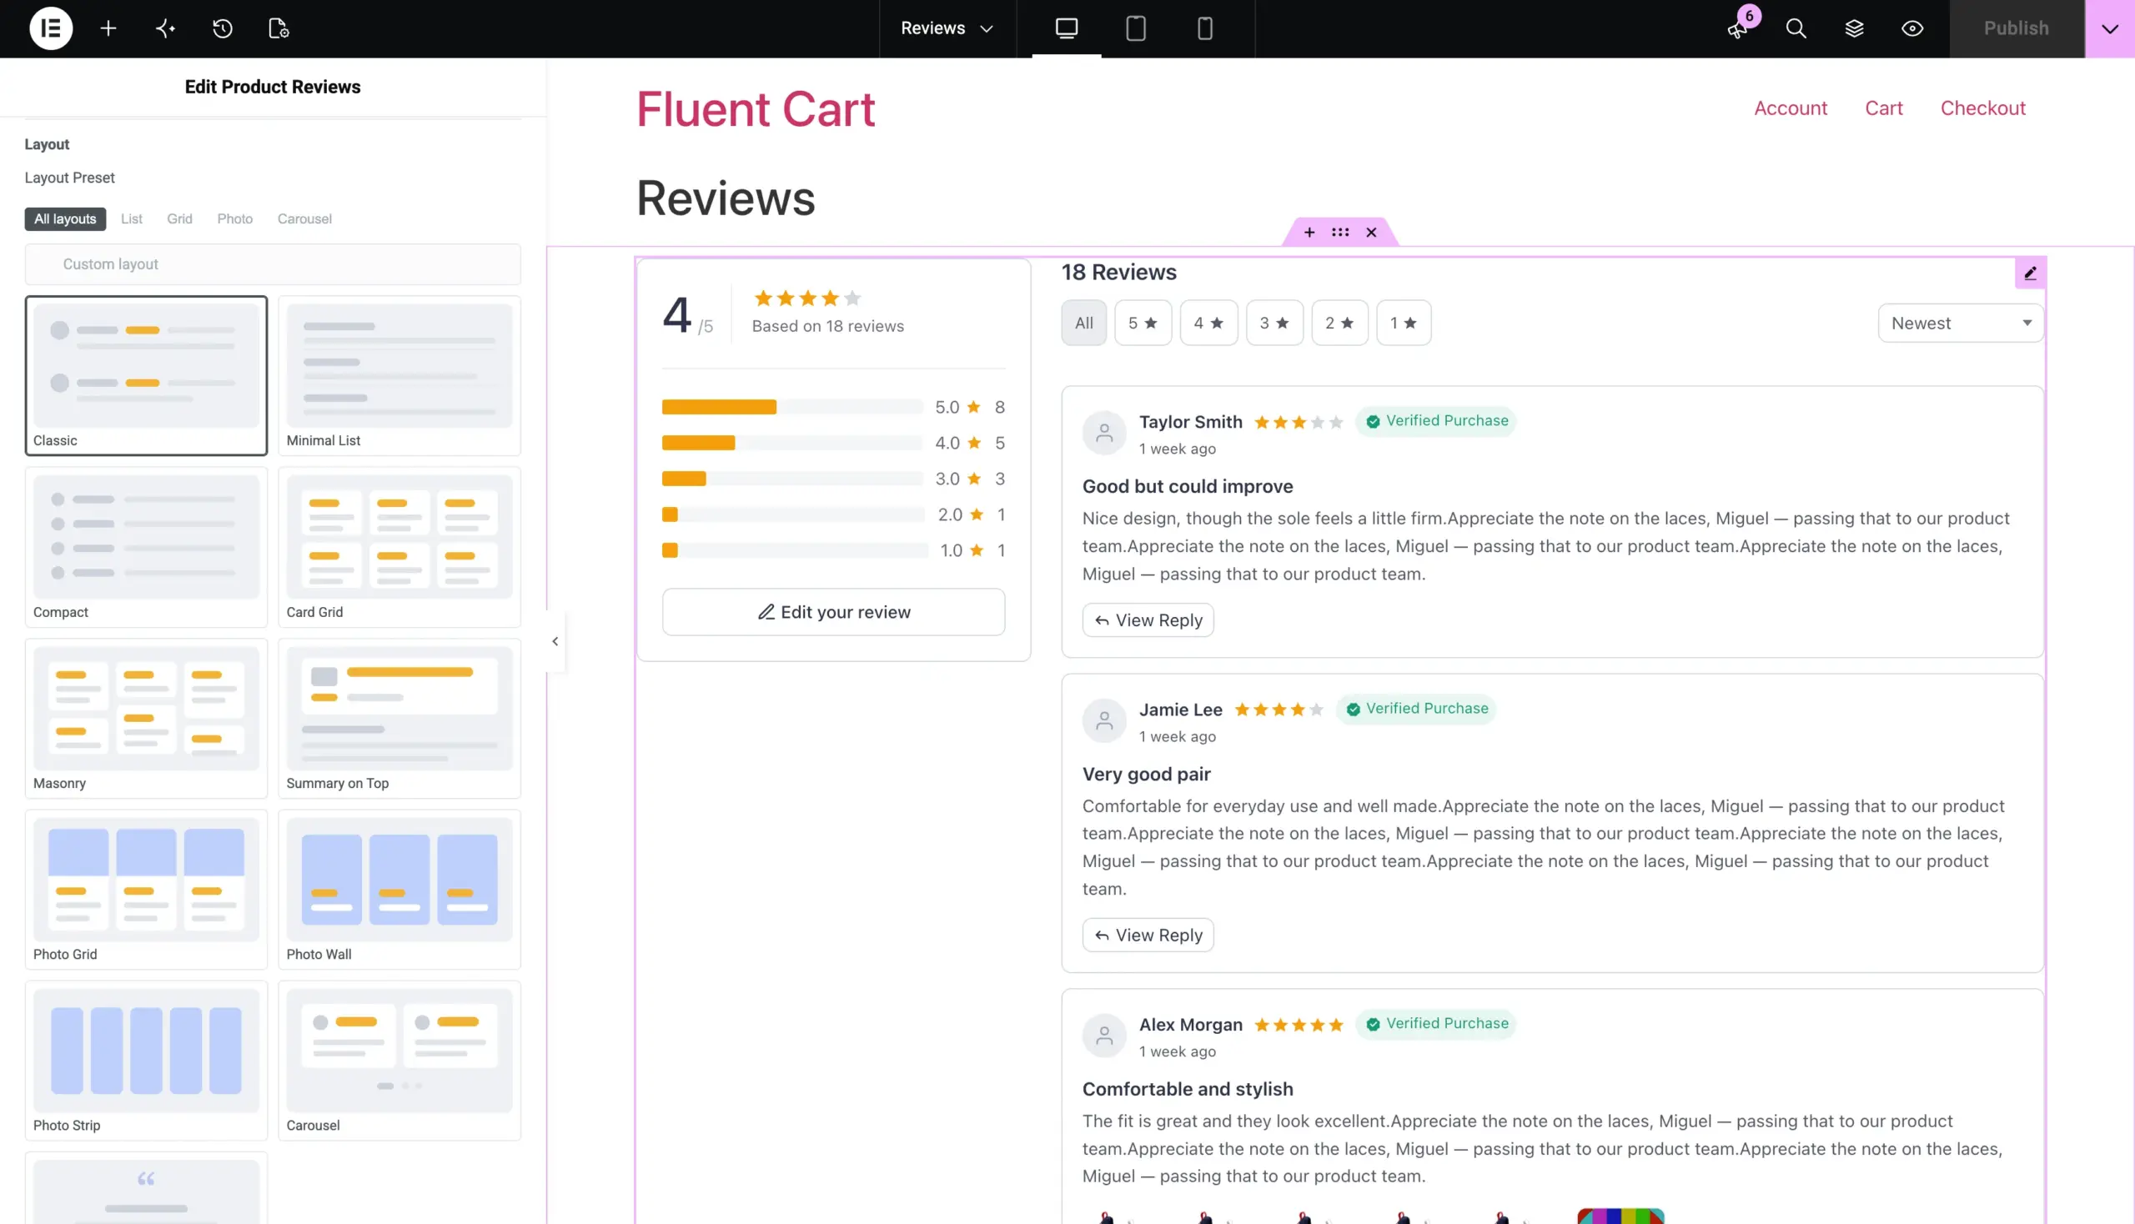Click Alex Morgan's Verified Purchase badge

[1435, 1024]
